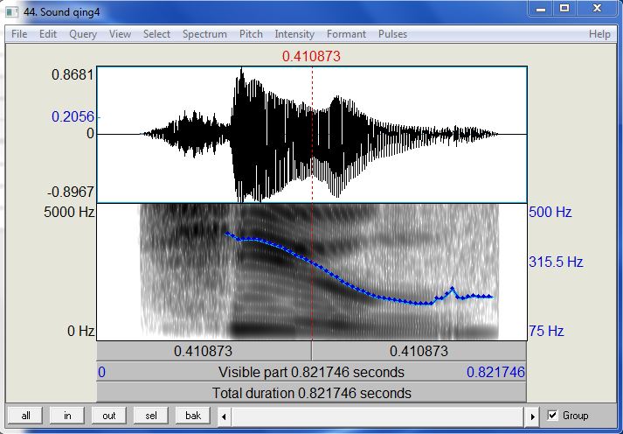The width and height of the screenshot is (623, 434).
Task: Click the 'bak' zoom button
Action: click(x=193, y=416)
